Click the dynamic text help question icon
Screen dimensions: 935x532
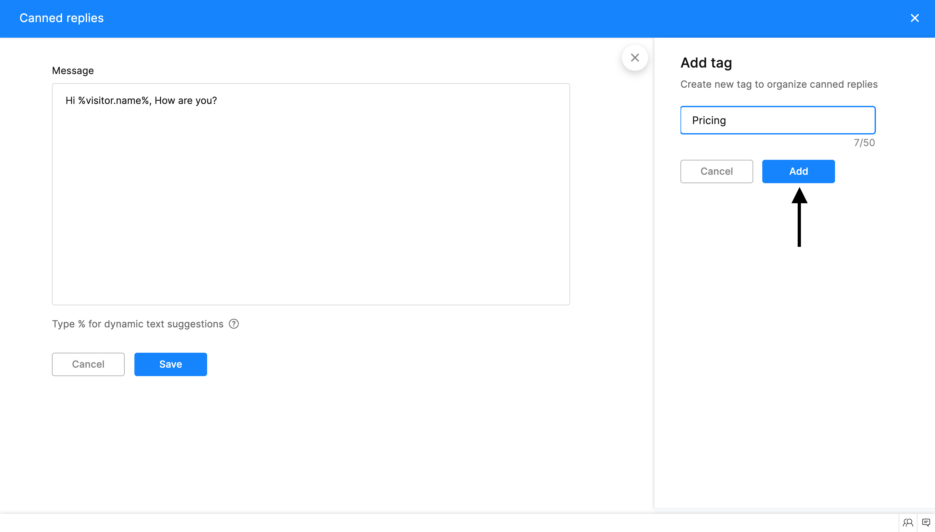coord(234,324)
